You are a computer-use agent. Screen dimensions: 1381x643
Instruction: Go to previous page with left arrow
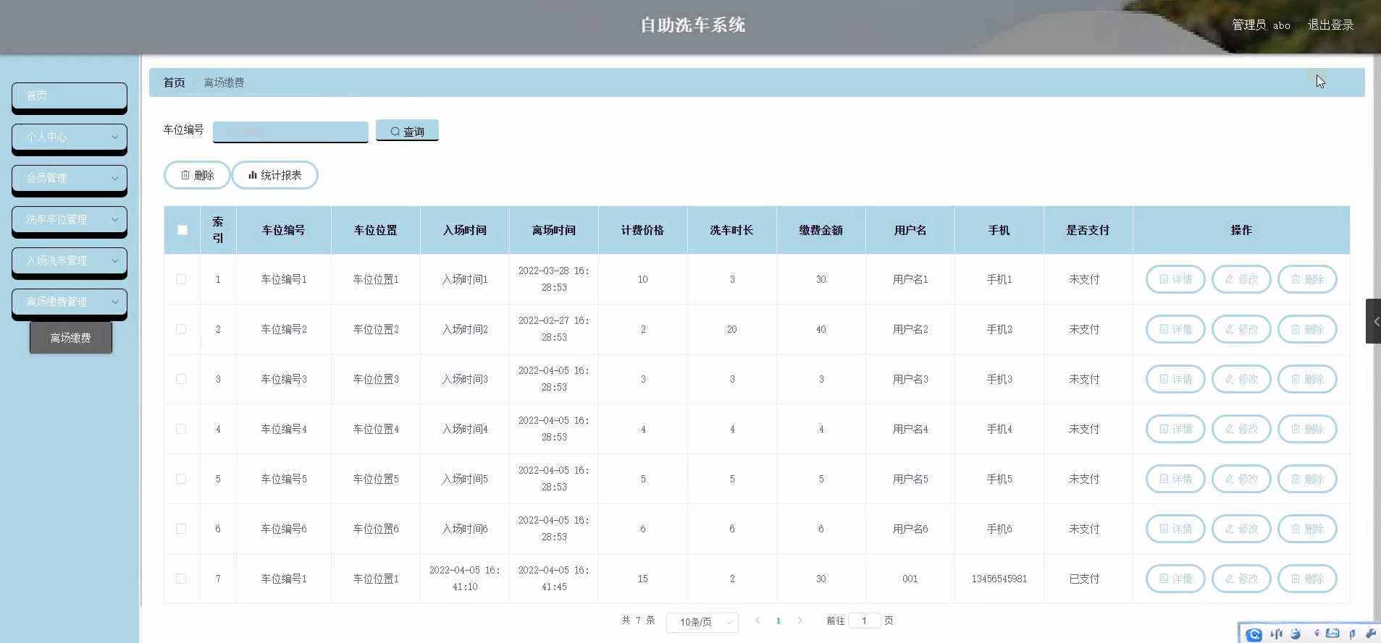pos(757,621)
